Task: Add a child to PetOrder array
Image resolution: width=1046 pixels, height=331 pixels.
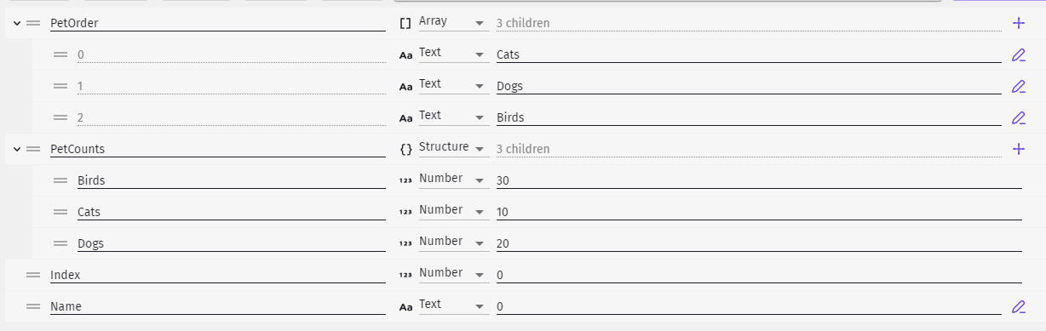Action: click(x=1018, y=23)
